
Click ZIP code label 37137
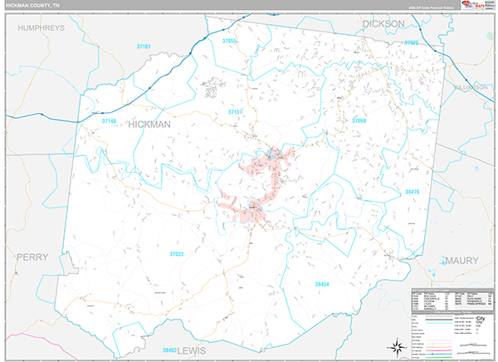click(x=236, y=112)
